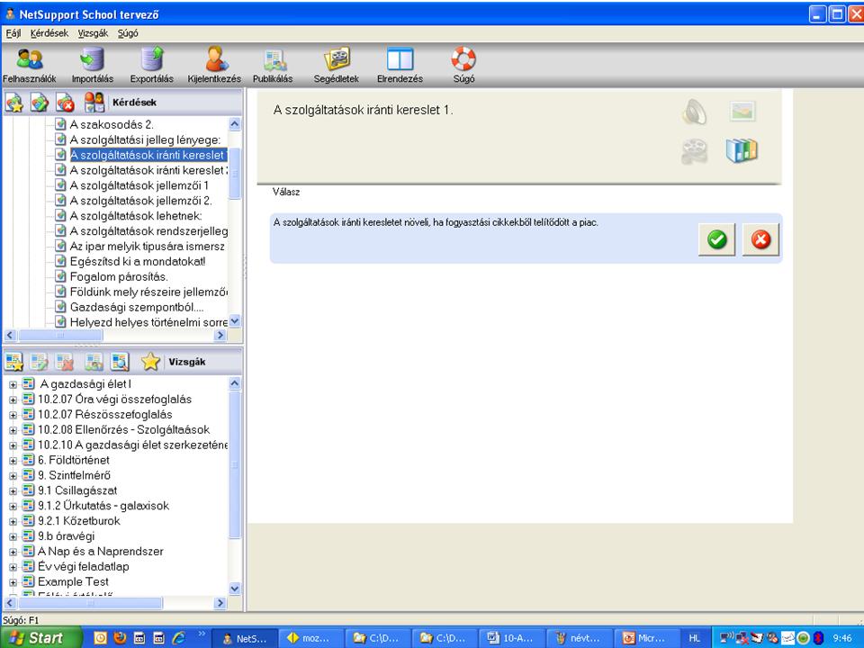Click the delete question icon with red X
Viewport: 864px width, 648px height.
(x=66, y=102)
